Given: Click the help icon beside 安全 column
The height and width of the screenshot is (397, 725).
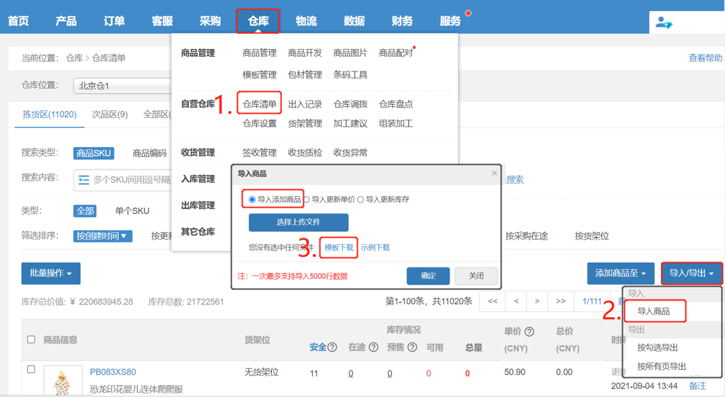Looking at the screenshot, I should point(333,347).
